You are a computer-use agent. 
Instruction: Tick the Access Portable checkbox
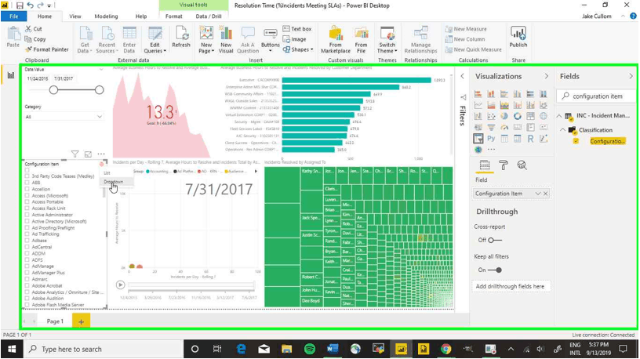[x=27, y=202]
